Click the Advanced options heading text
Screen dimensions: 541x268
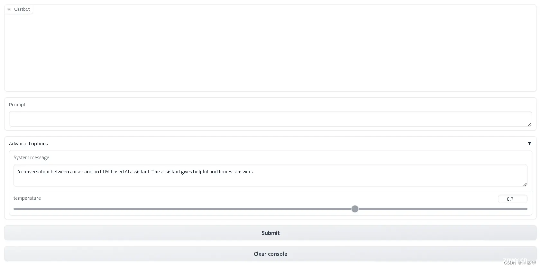click(x=28, y=144)
